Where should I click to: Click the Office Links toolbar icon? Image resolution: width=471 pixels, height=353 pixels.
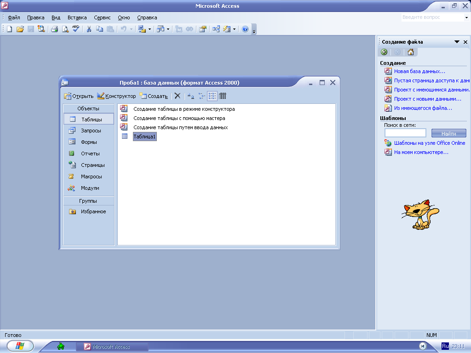(x=142, y=29)
